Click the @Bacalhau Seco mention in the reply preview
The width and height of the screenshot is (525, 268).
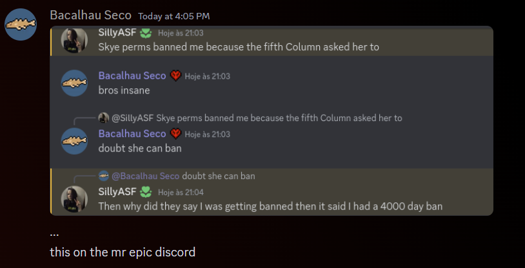[146, 176]
